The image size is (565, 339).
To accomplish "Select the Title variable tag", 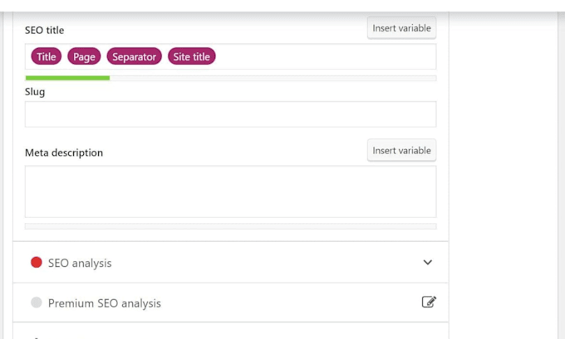I will tap(47, 56).
